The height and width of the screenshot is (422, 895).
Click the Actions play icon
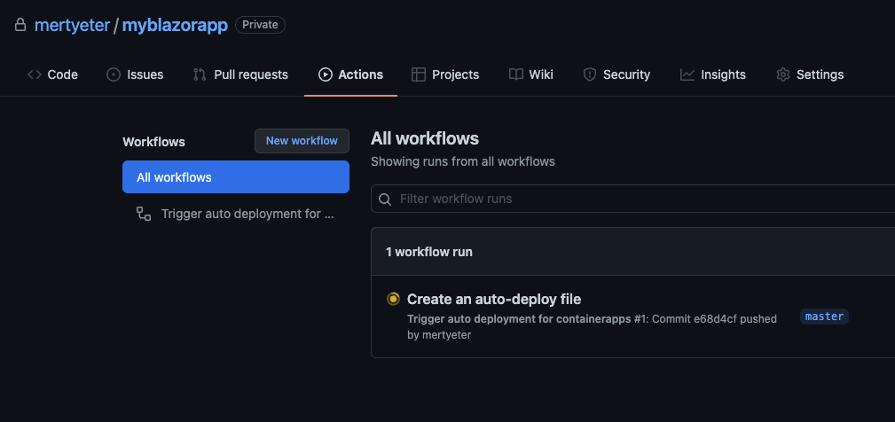326,74
